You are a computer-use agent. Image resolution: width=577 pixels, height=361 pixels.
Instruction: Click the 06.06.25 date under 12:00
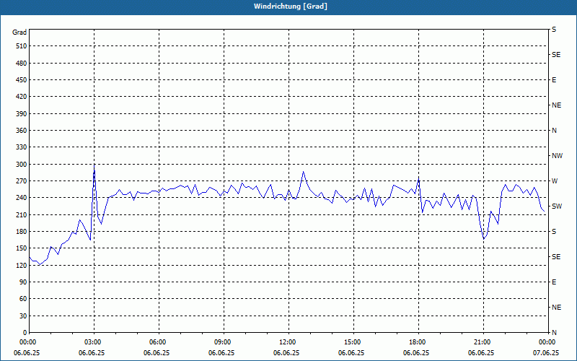click(286, 353)
